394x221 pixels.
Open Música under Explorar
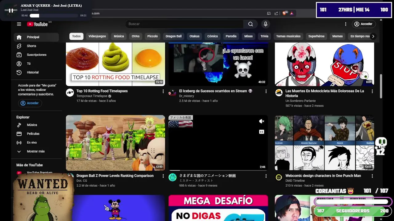(36, 125)
